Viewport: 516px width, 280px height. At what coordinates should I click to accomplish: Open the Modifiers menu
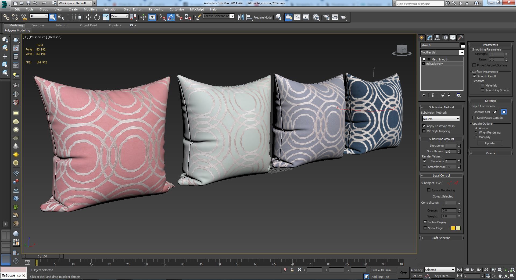click(x=90, y=9)
